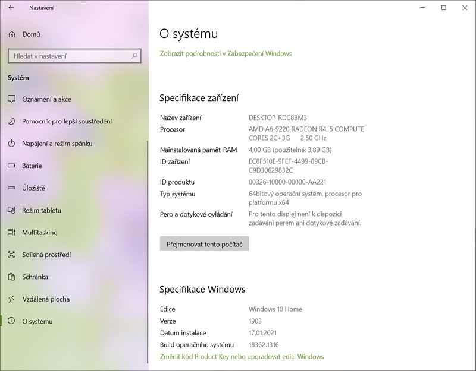Click install date 17.01.2021
476x371 pixels.
[262, 333]
